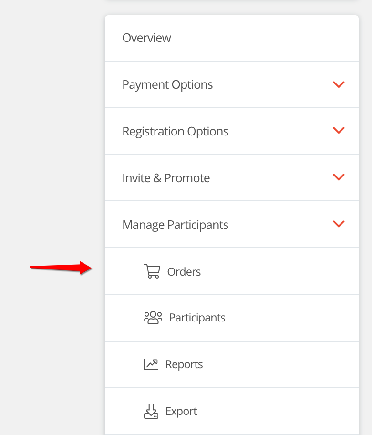Click the red arrow pointing at Orders
Image resolution: width=372 pixels, height=435 pixels.
(61, 268)
